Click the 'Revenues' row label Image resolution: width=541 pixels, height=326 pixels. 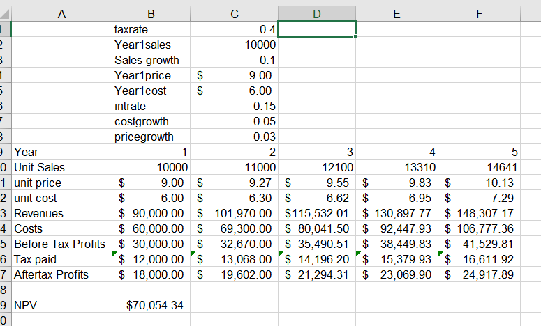(61, 213)
